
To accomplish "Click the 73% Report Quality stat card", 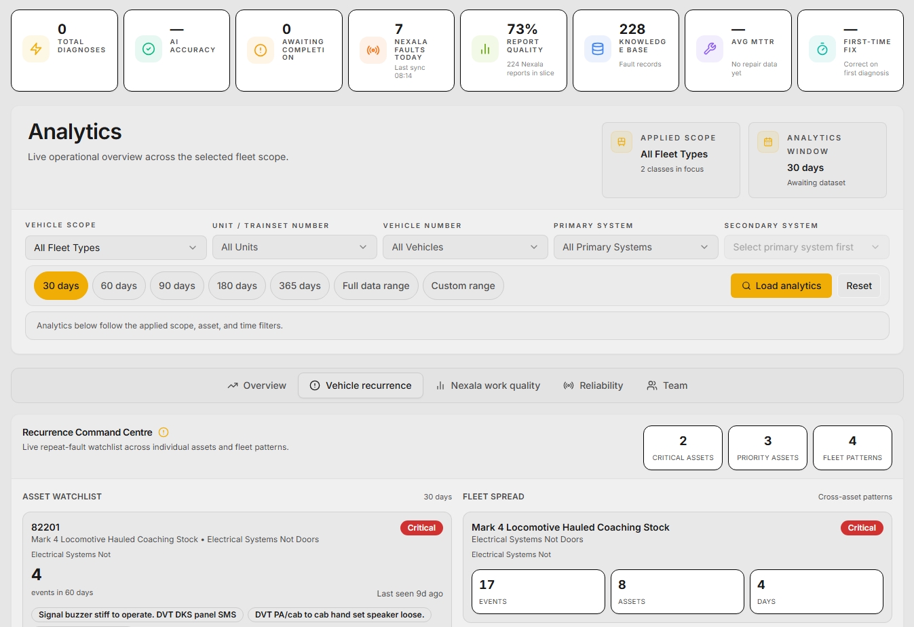I will click(514, 50).
